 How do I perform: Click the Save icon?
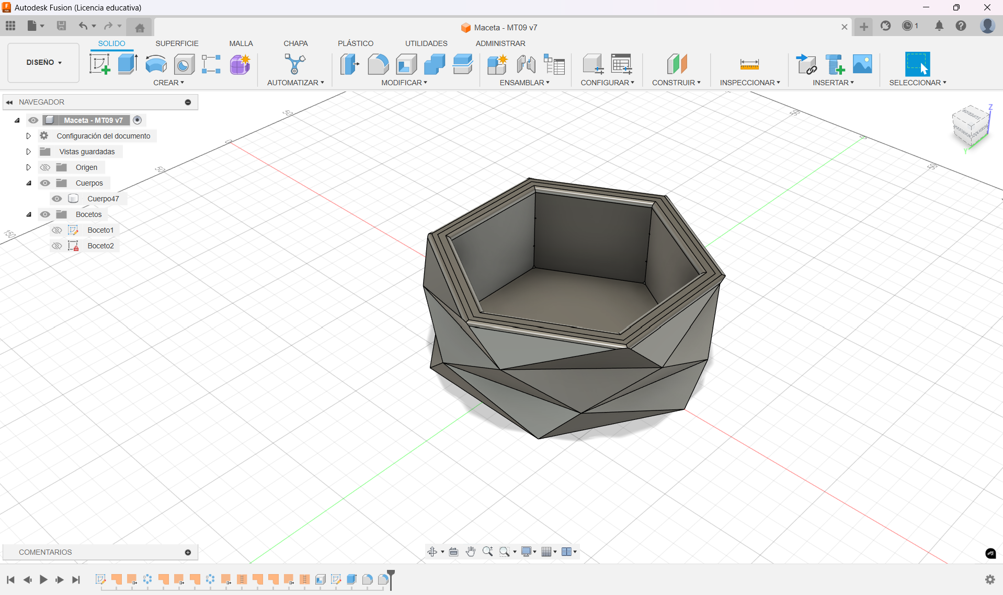(x=61, y=26)
